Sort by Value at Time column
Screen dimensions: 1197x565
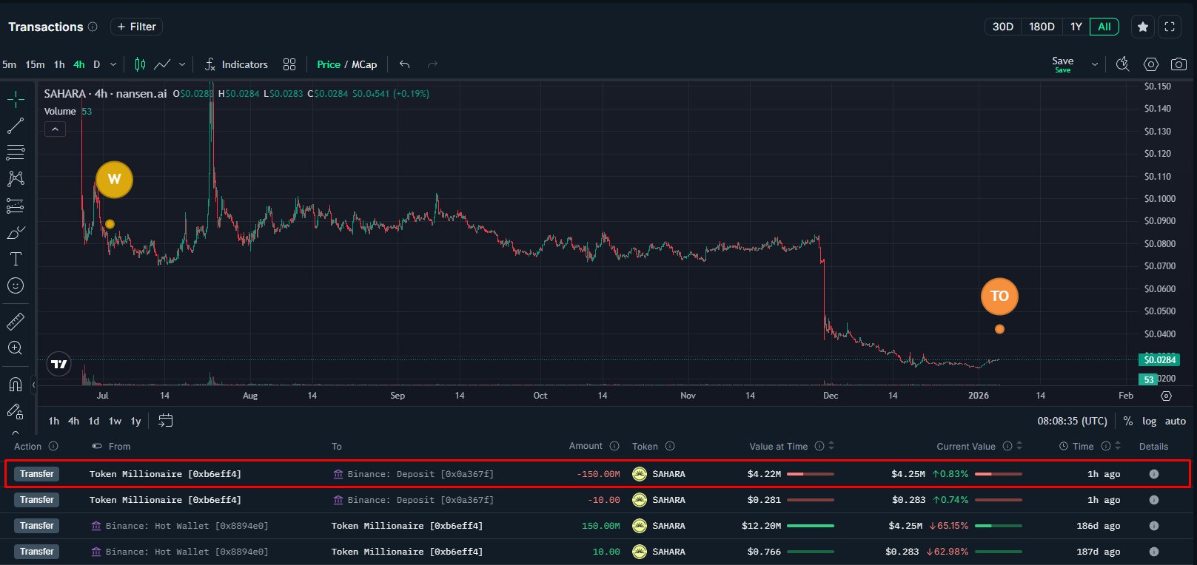click(x=831, y=446)
